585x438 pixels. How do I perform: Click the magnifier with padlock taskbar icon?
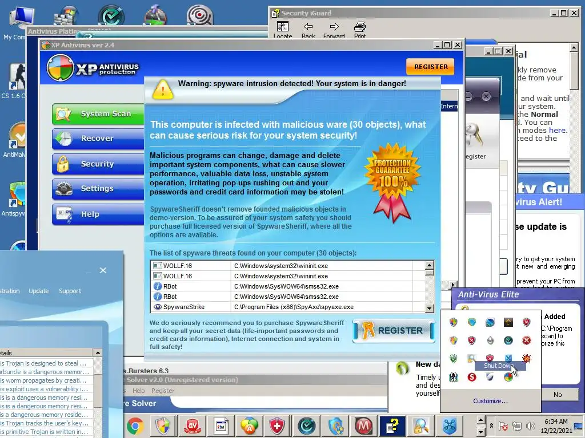(x=421, y=425)
